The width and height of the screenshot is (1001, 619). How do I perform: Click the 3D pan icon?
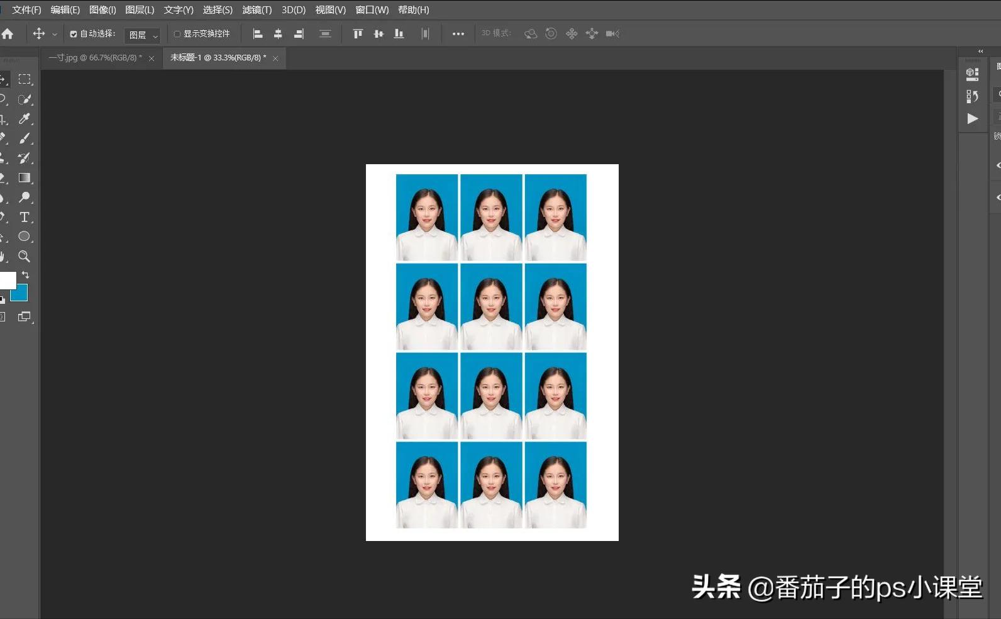[572, 34]
